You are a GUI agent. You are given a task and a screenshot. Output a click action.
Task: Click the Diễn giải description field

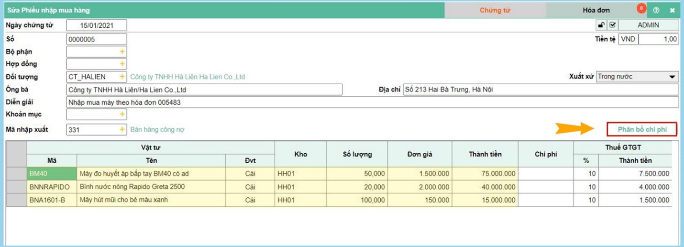pos(372,102)
